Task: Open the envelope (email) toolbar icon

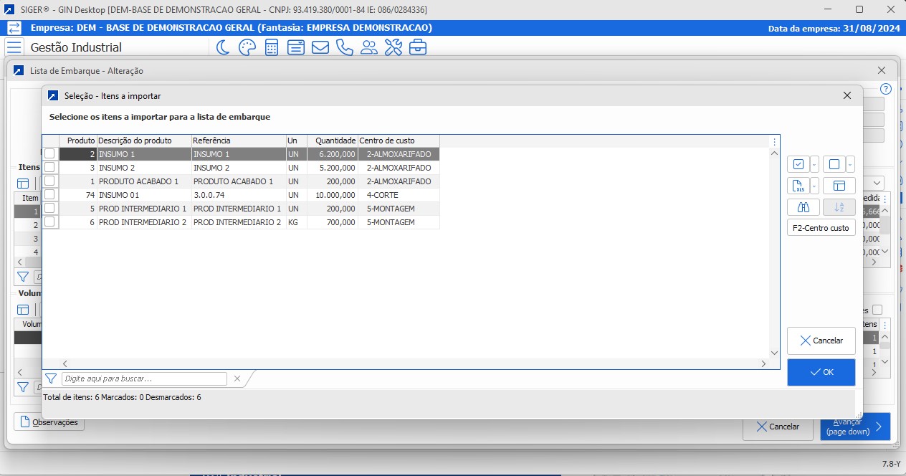Action: pyautogui.click(x=320, y=47)
